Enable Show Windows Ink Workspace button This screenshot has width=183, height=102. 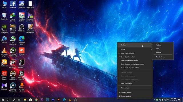click(135, 64)
